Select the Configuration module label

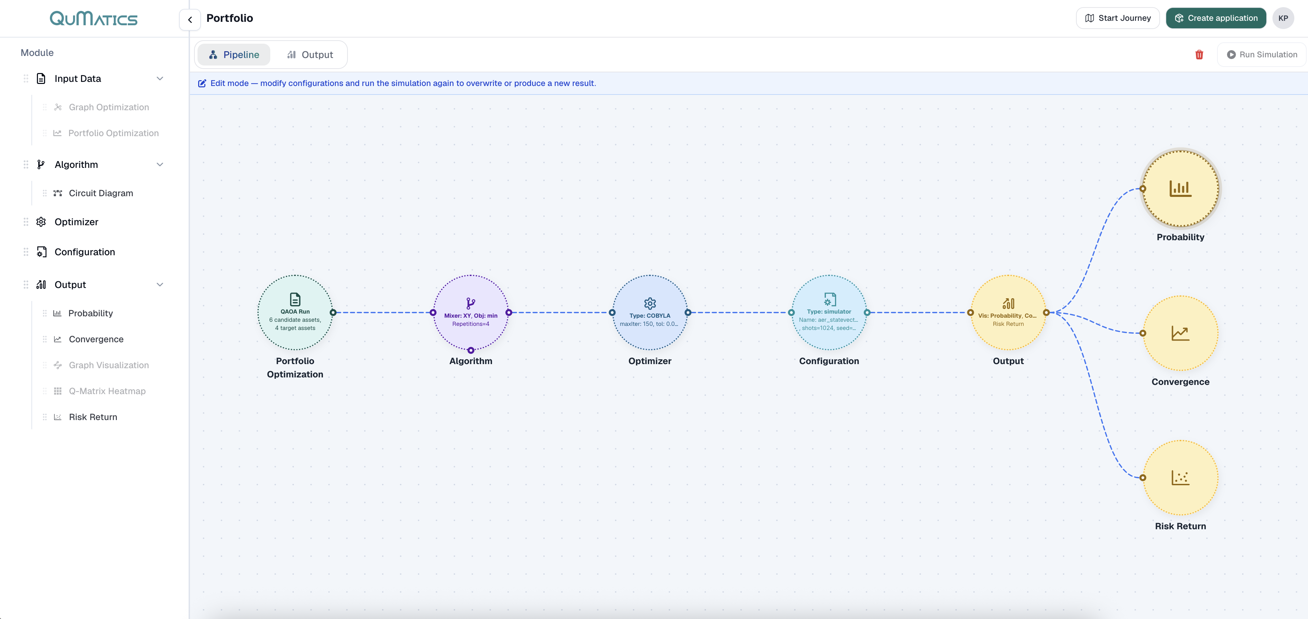tap(85, 252)
